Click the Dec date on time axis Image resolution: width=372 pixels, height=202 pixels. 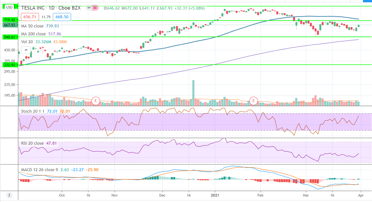(162, 196)
